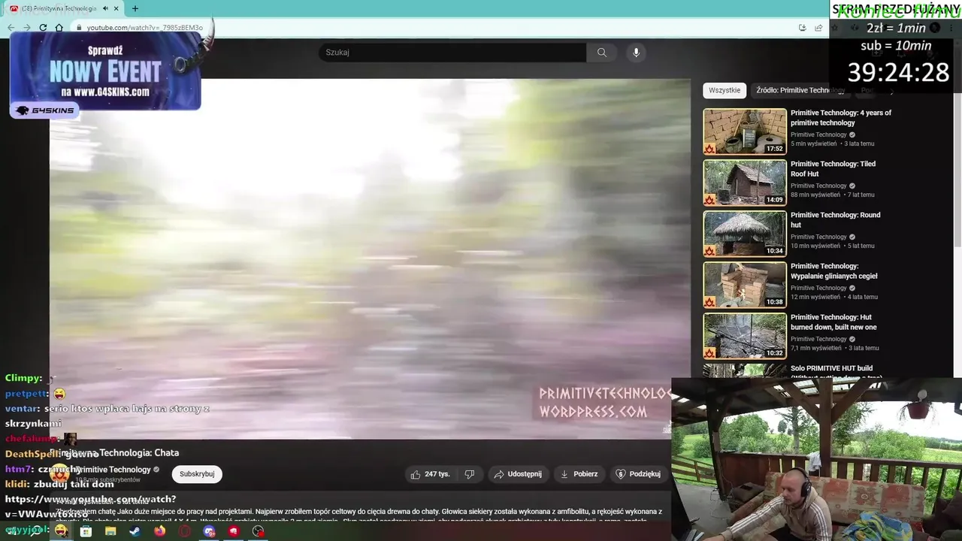
Task: Click the '10:34' duration badge
Action: 774,251
